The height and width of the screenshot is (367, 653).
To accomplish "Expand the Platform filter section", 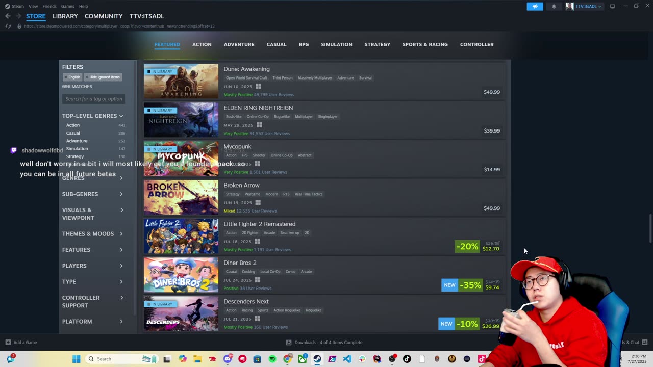I will [x=93, y=322].
